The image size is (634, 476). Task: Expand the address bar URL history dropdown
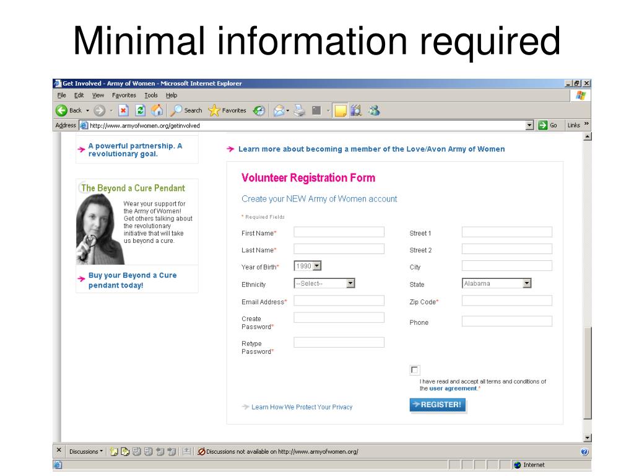(530, 125)
